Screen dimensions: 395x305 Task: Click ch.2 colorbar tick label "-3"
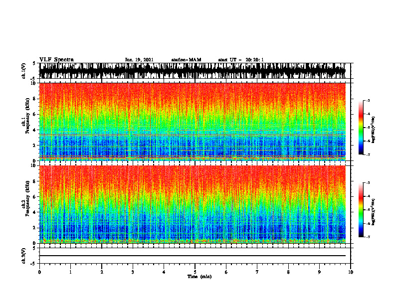(x=368, y=183)
